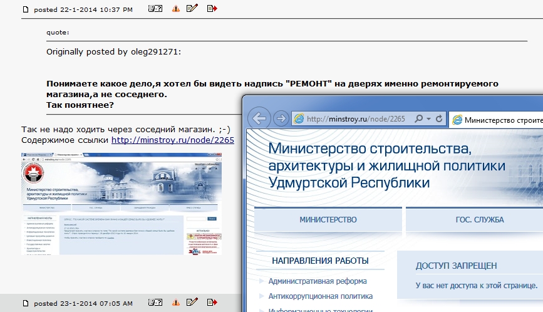This screenshot has width=543, height=312.
Task: Click the 'quote:' label
Action: point(58,33)
